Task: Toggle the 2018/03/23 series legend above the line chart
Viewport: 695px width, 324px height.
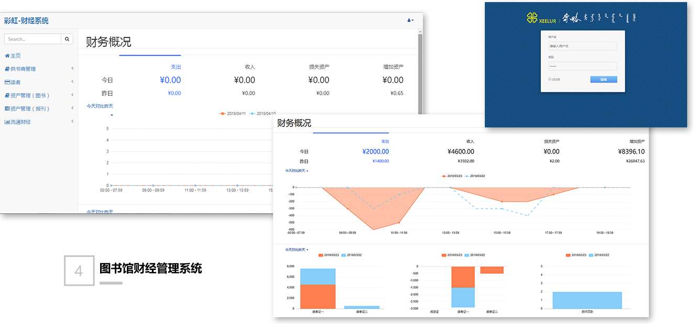Action: pyautogui.click(x=451, y=176)
